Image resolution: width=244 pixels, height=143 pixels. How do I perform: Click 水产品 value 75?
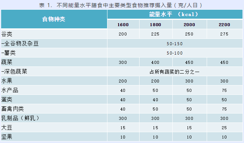tap(224, 90)
